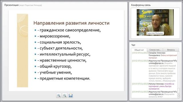Click the Презентация panel title
The height and width of the screenshot is (102, 183).
(11, 5)
